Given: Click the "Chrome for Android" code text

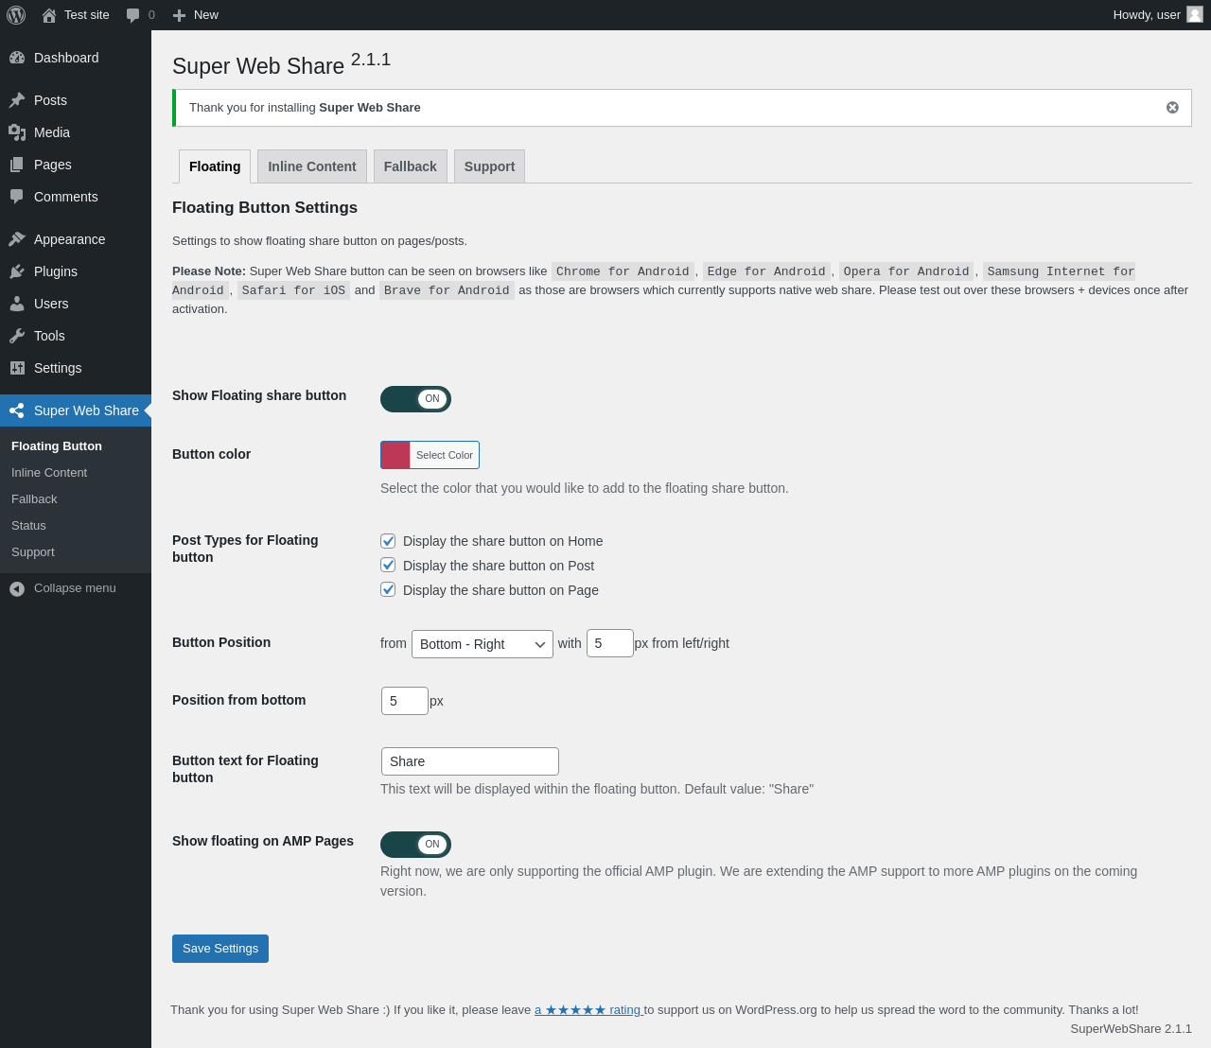Looking at the screenshot, I should (623, 271).
